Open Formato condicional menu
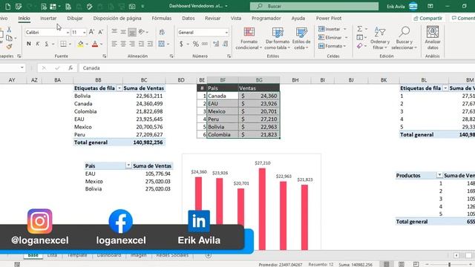The image size is (475, 267). click(x=249, y=39)
